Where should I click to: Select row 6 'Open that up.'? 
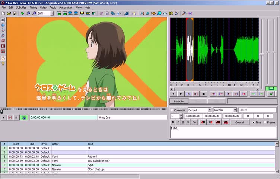point(138,169)
